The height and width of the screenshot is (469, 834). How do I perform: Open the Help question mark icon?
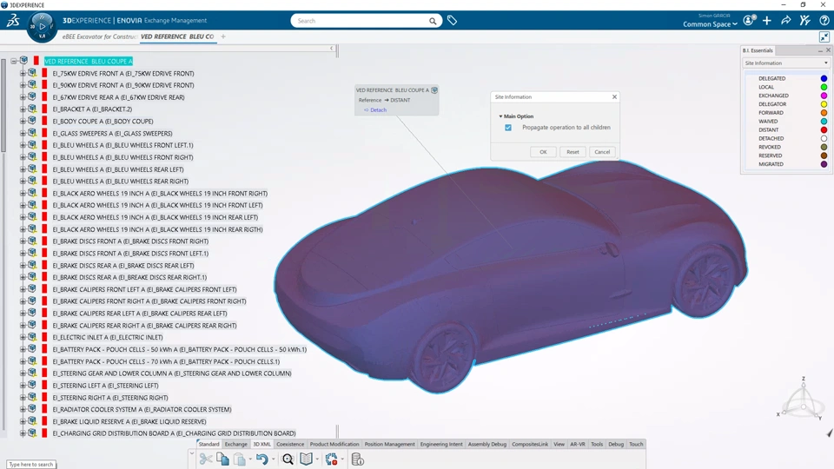(824, 21)
